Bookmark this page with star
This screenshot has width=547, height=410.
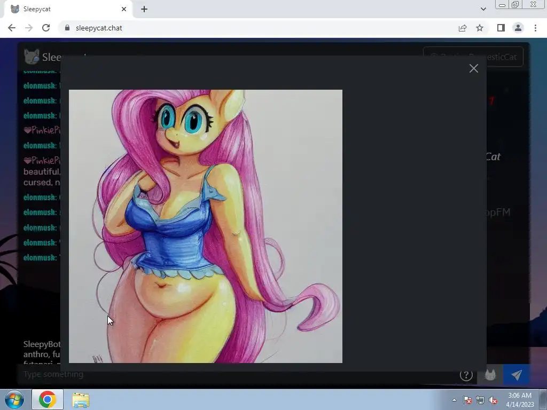480,28
